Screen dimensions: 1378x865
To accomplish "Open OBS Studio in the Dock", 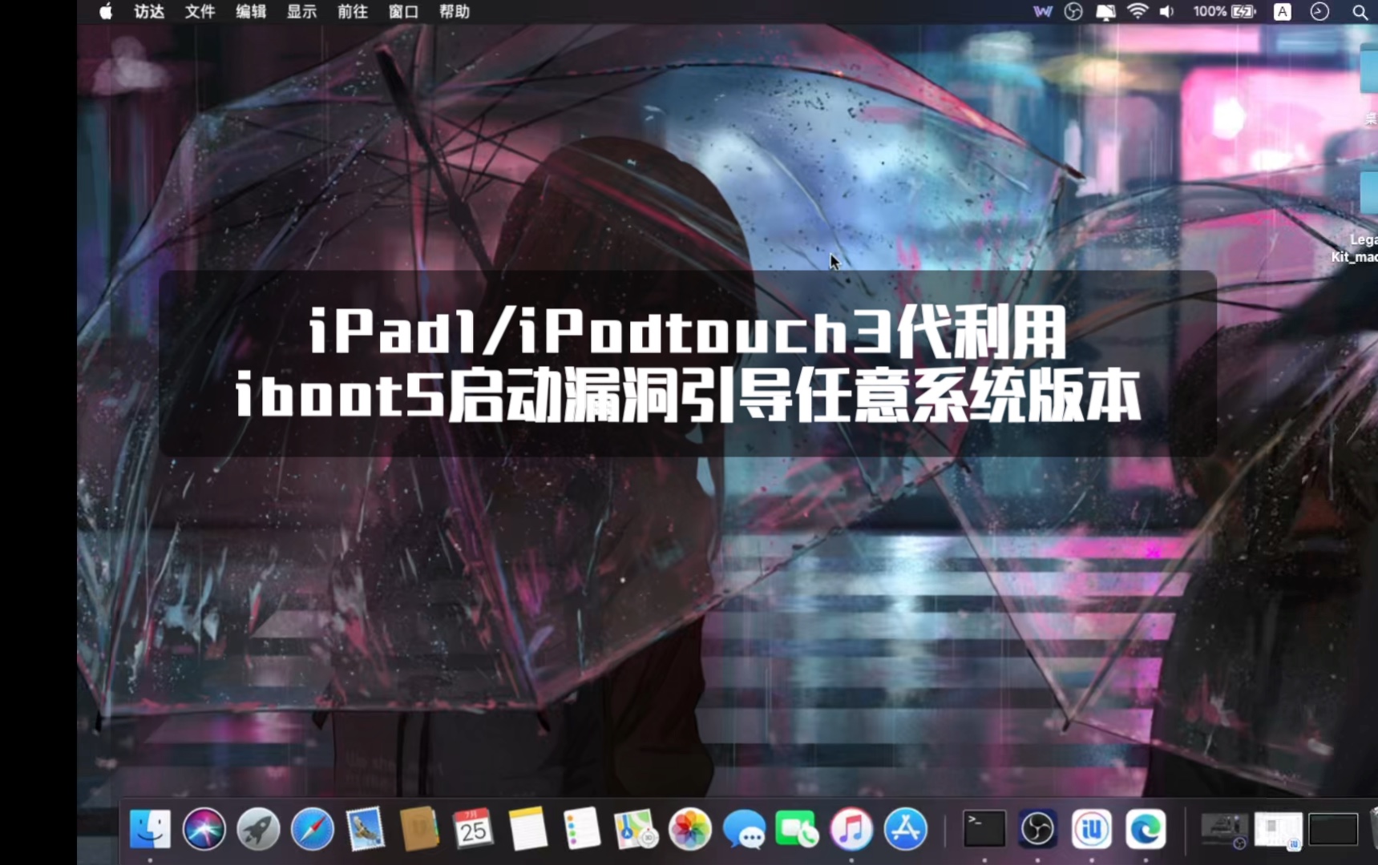I will [1038, 829].
